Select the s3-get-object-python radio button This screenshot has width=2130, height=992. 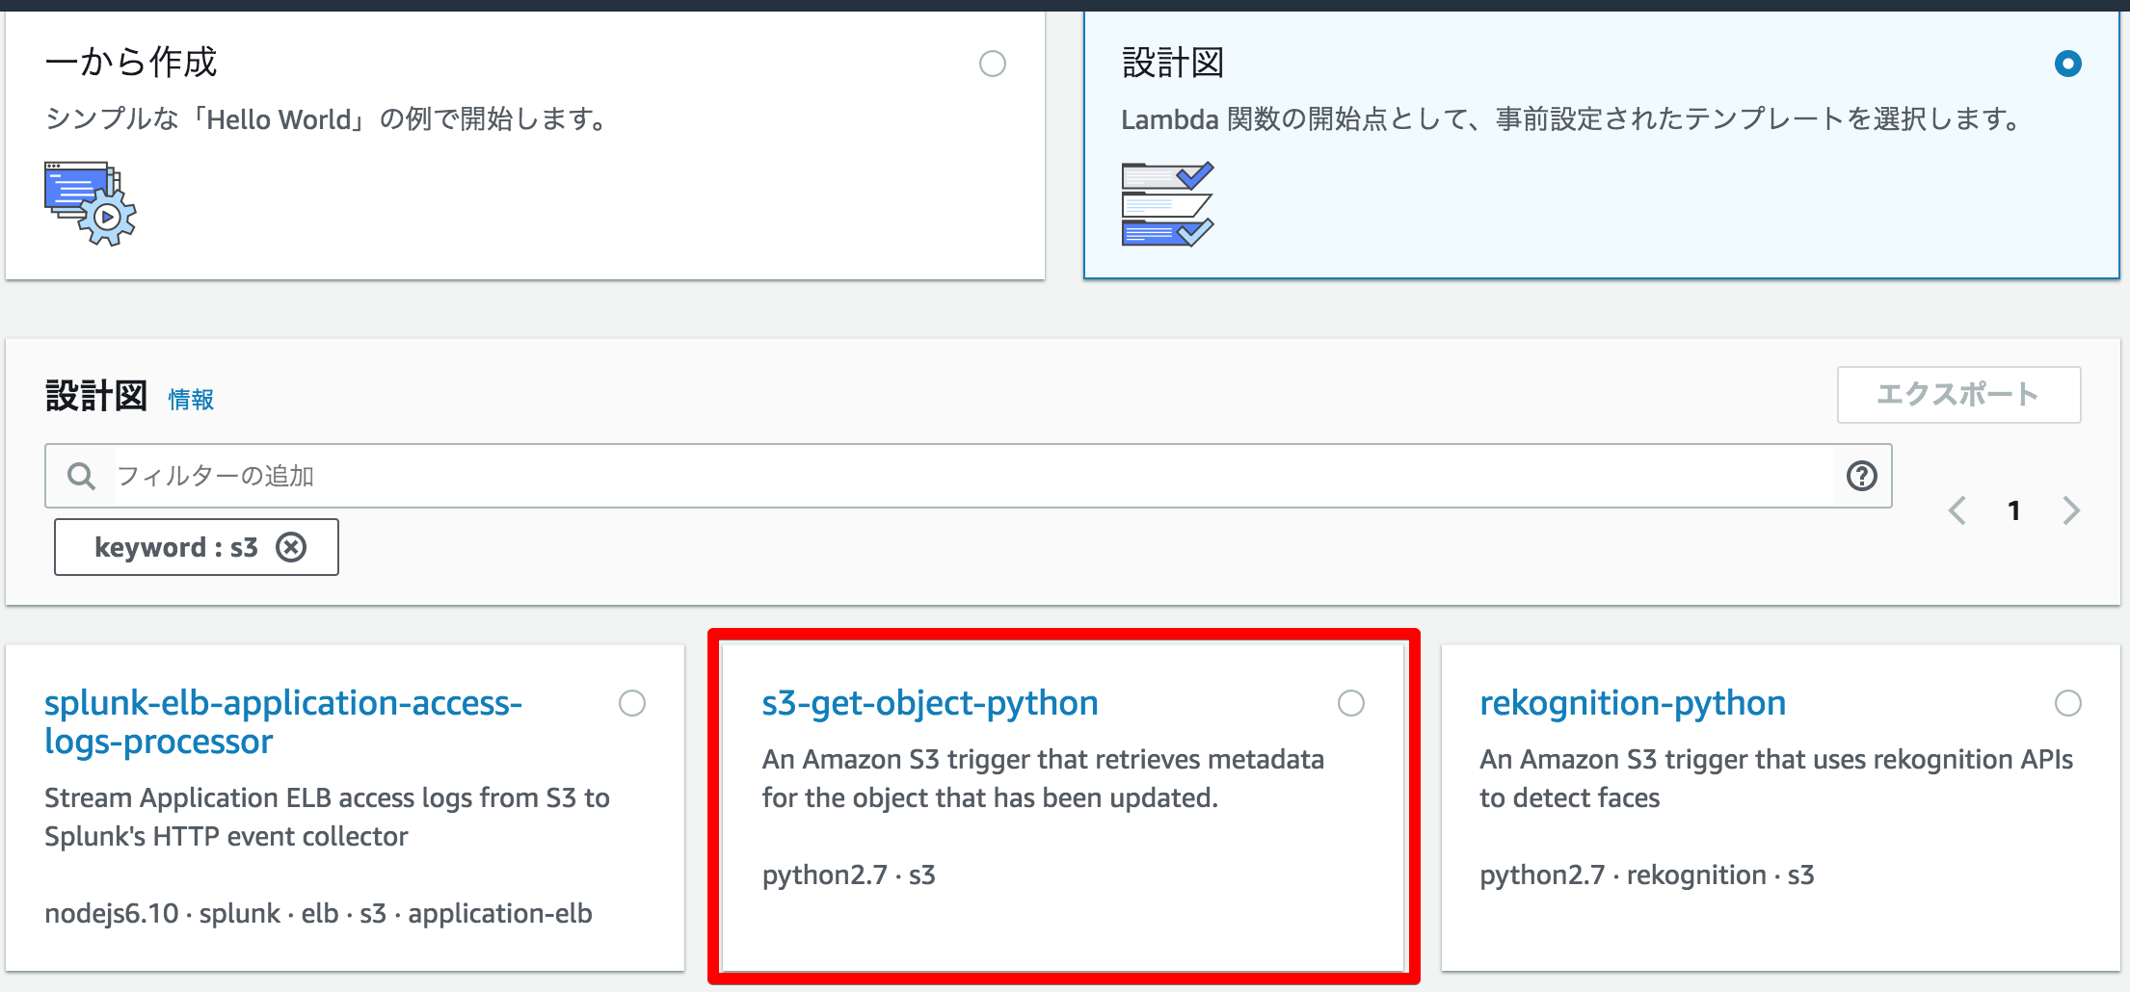(x=1351, y=703)
